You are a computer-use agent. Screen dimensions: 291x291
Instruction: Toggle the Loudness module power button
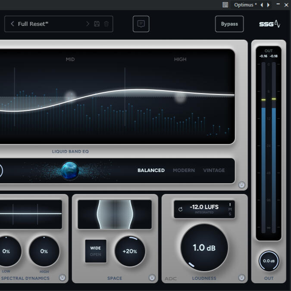click(x=241, y=278)
